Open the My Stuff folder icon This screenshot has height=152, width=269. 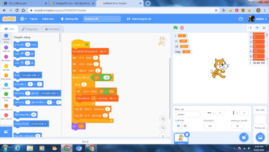point(241,19)
